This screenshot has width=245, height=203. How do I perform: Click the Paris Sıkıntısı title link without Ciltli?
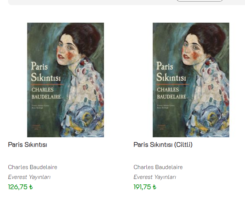coord(27,145)
